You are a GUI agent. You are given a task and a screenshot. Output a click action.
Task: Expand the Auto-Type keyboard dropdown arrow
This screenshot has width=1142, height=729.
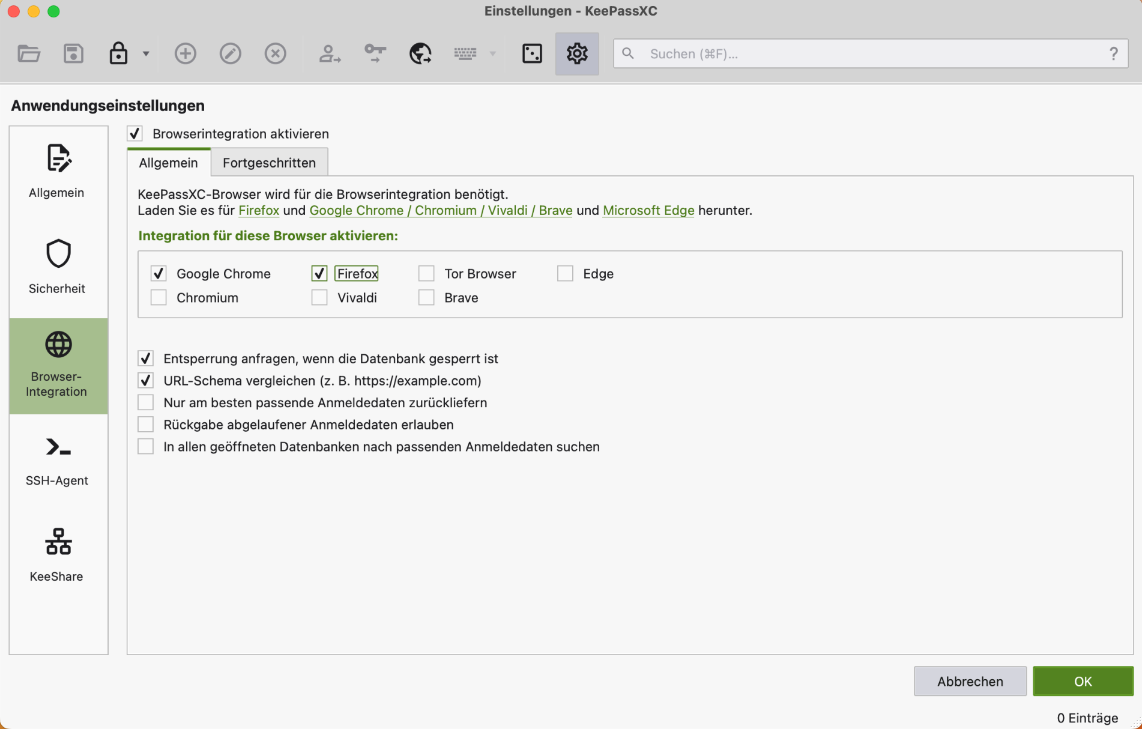tap(493, 53)
